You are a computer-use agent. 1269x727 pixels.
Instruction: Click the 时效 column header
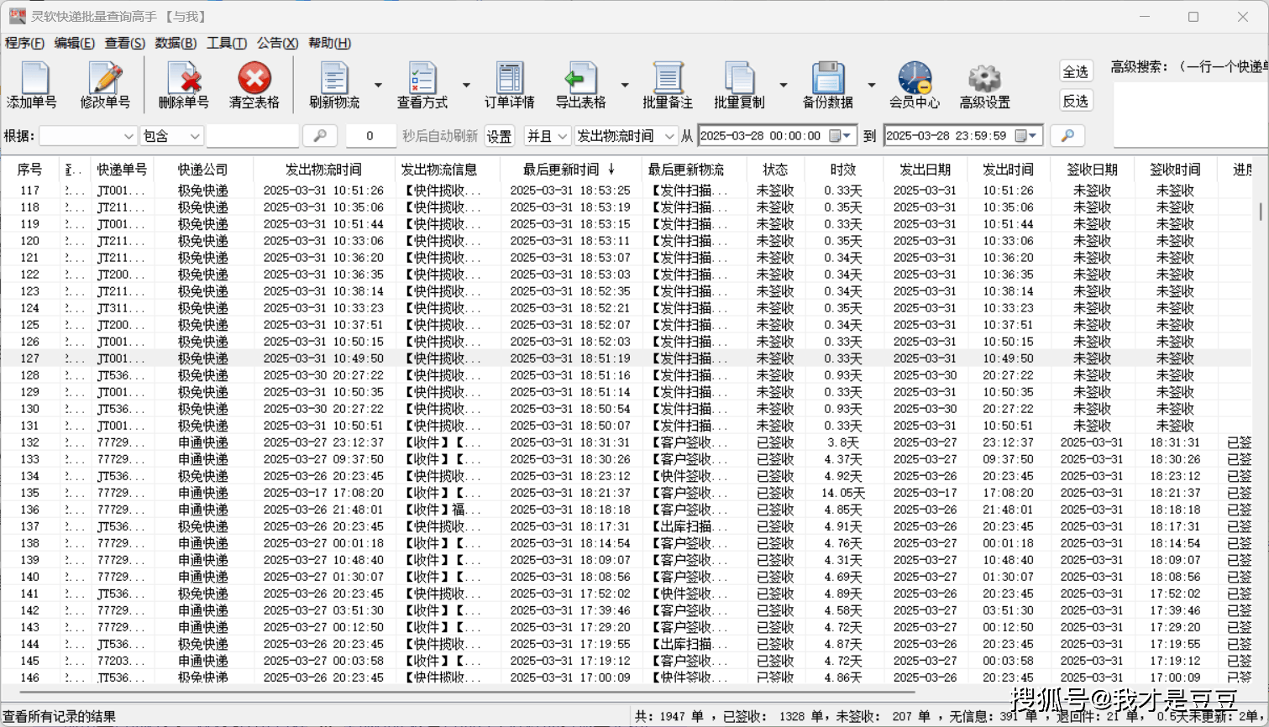tap(843, 170)
